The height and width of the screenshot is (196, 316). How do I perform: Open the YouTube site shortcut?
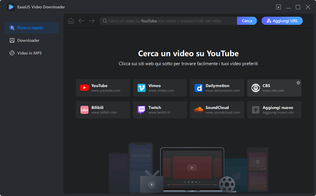coord(102,88)
